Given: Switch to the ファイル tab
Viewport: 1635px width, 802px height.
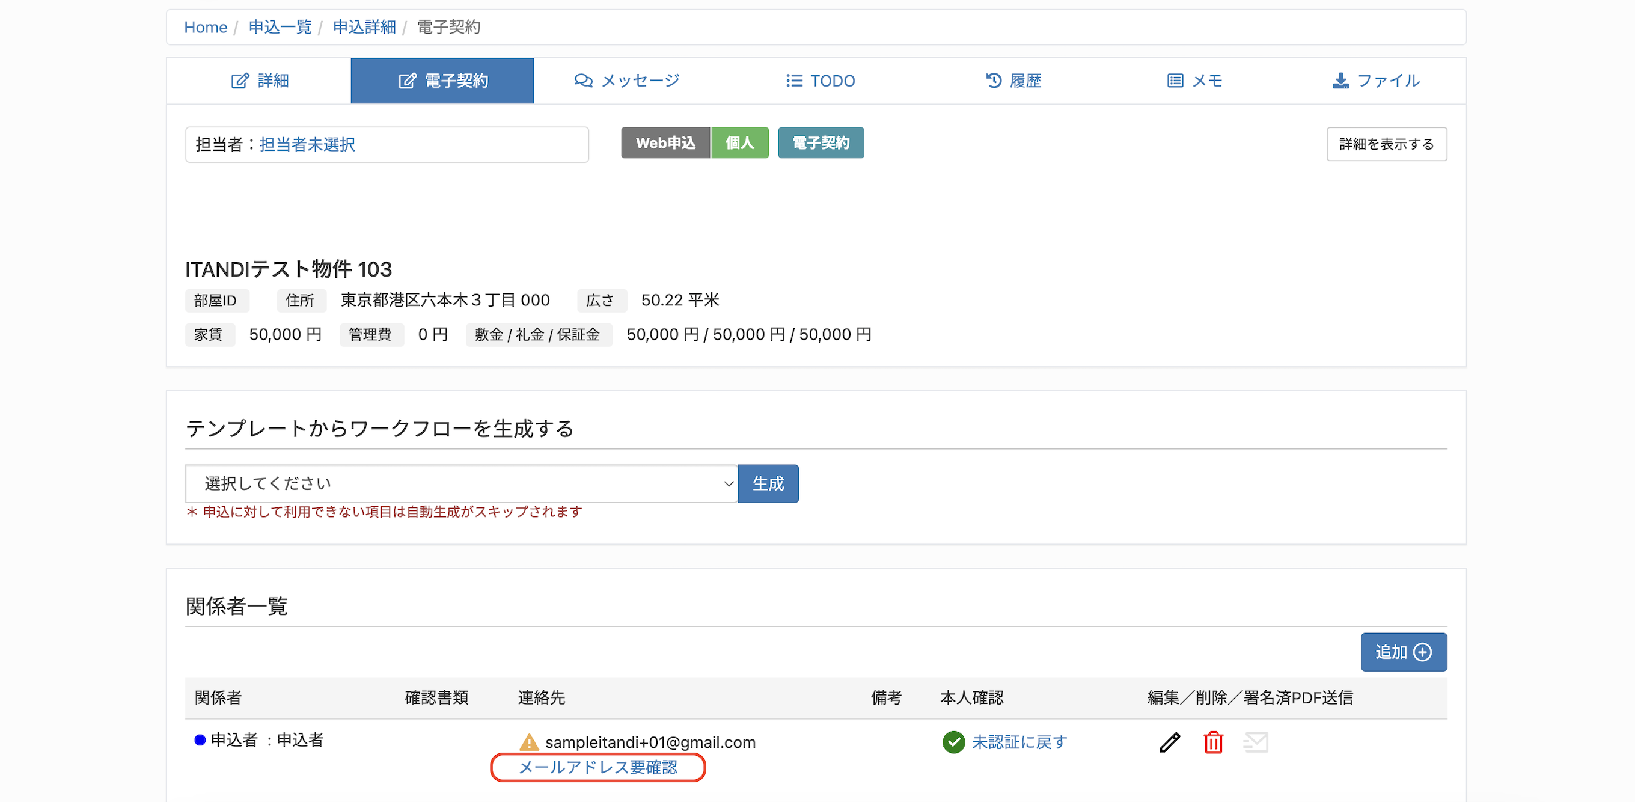Looking at the screenshot, I should (x=1375, y=81).
